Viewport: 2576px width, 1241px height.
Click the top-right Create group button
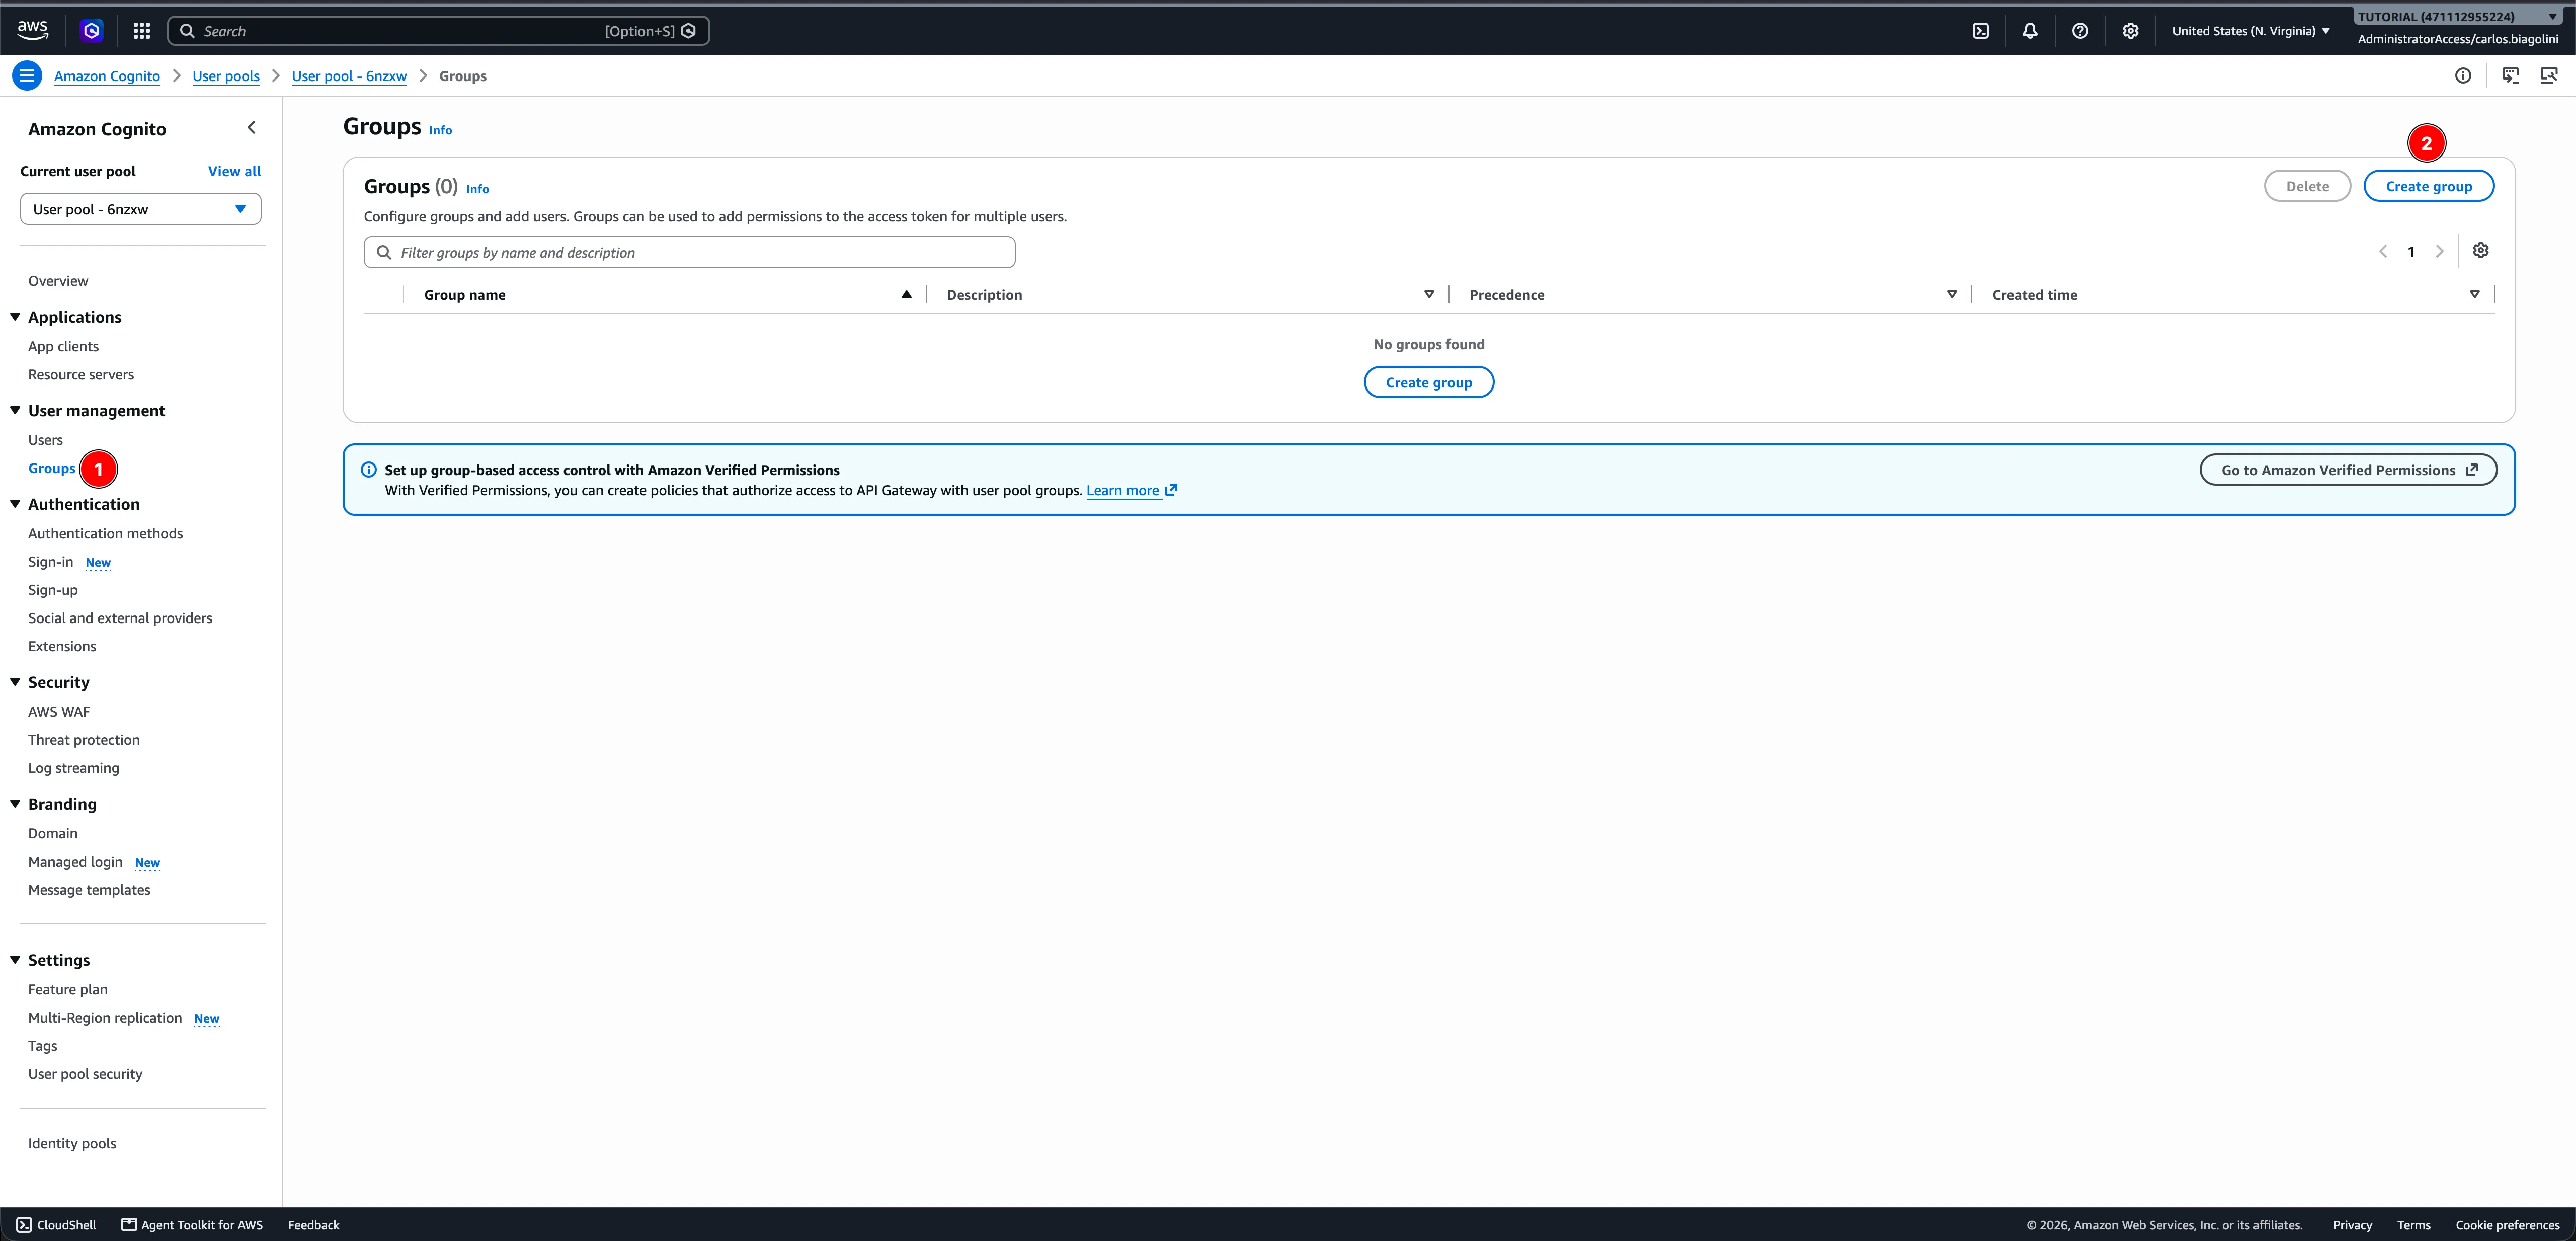pos(2428,186)
